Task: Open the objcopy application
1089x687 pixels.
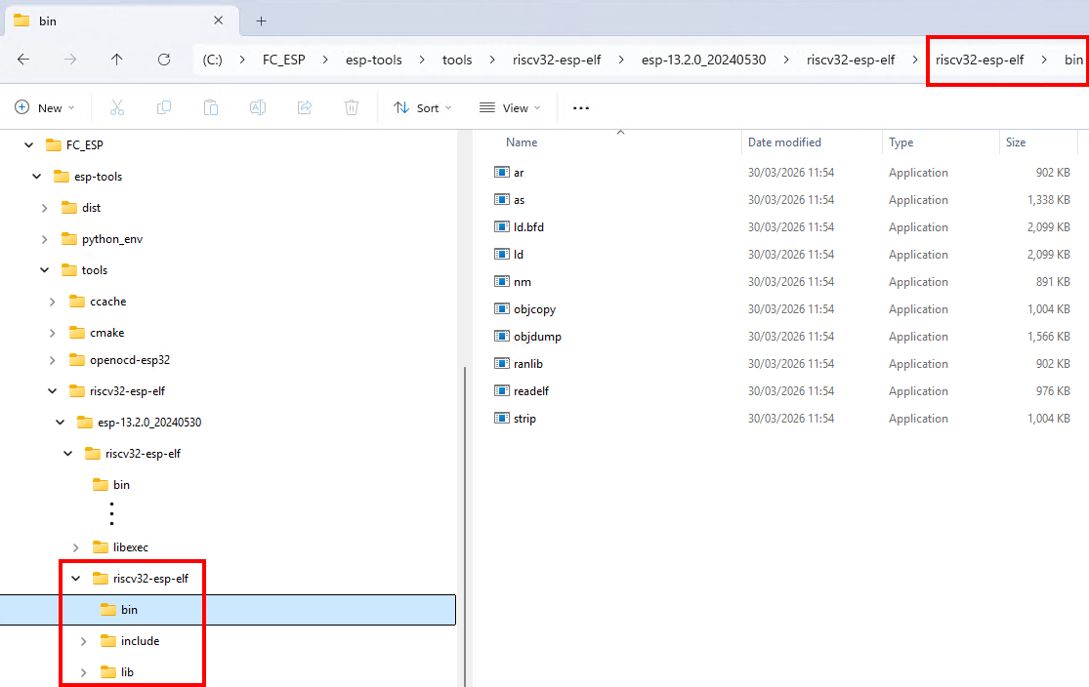Action: 532,308
